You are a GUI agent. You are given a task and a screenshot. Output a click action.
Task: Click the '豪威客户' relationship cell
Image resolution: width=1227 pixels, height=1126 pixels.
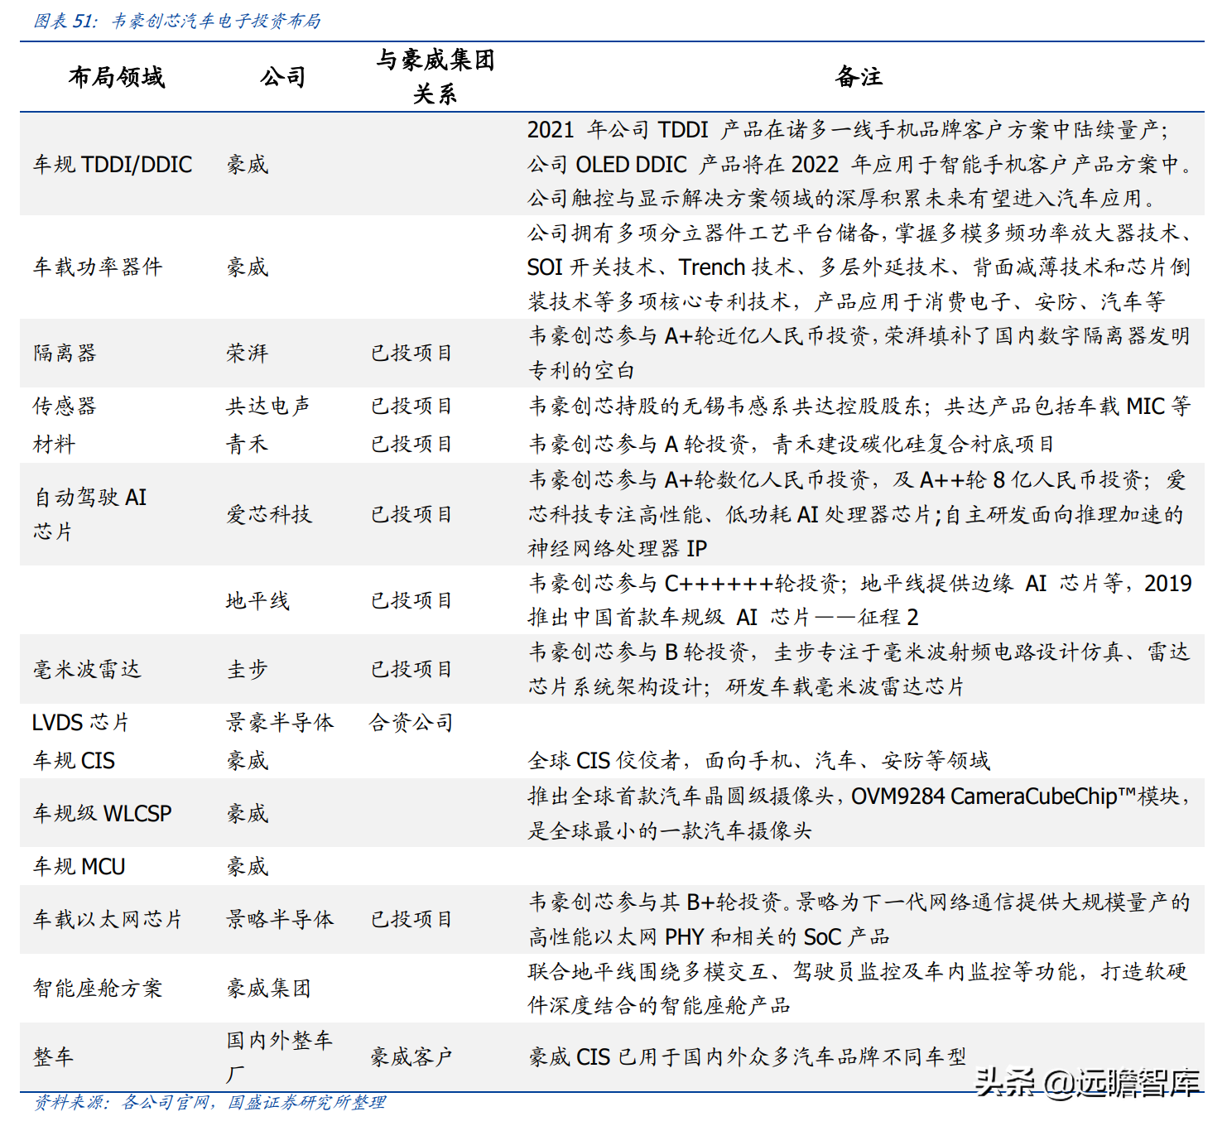click(411, 1056)
